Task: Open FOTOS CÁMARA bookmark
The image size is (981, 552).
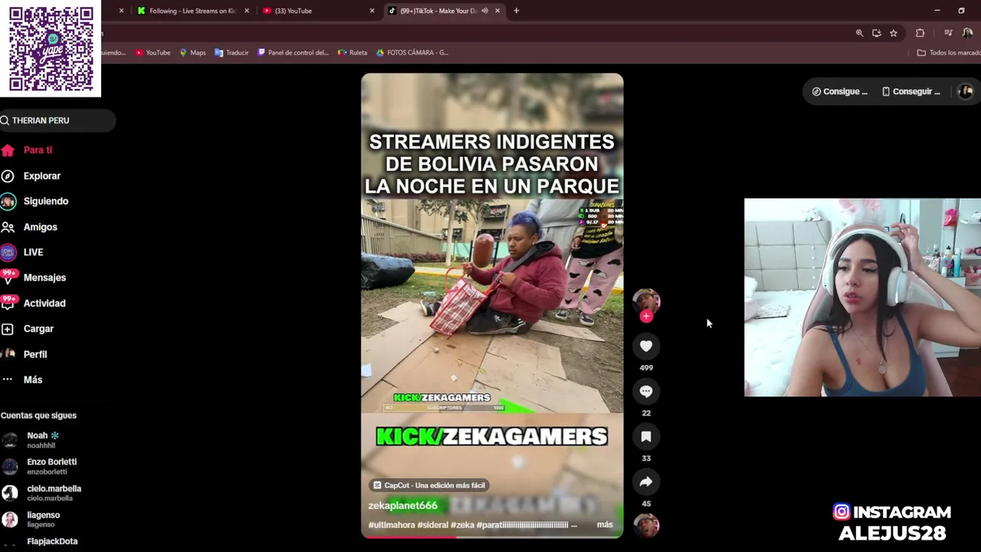Action: pos(412,53)
